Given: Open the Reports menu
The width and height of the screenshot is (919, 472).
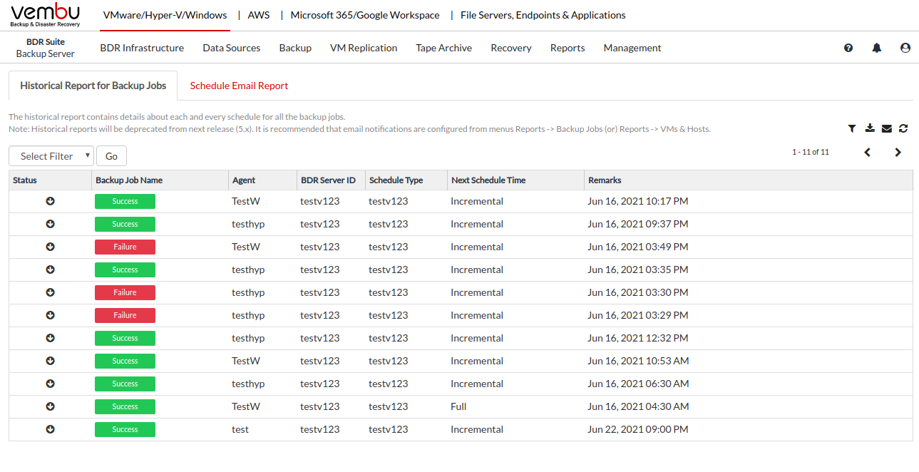Looking at the screenshot, I should click(568, 48).
